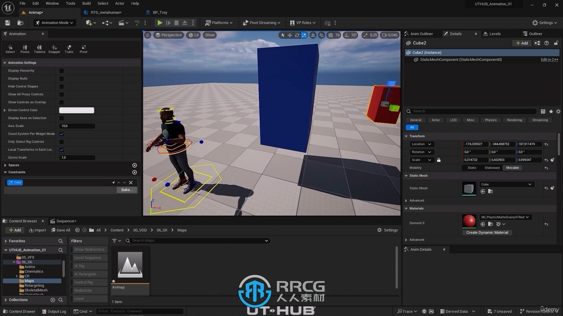
Task: Open the Snapper tool
Action: [x=54, y=49]
